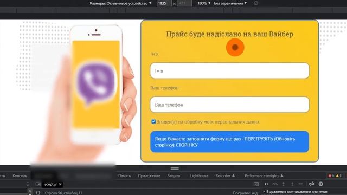Image resolution: width=347 pixels, height=195 pixels.
Task: Click the 'Строка 56, столбец 17' status text
Action: tap(63, 193)
